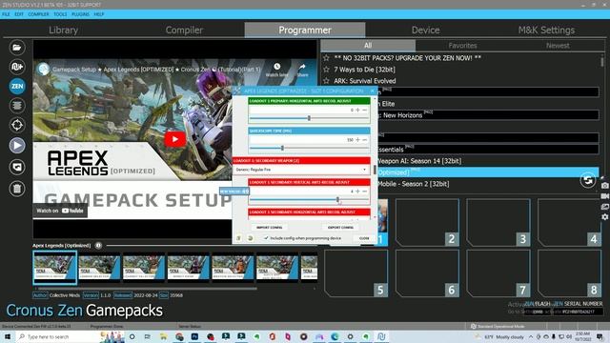This screenshot has height=343, width=610.
Task: Select the first Apex Legends preview thumbnail
Action: pyautogui.click(x=55, y=268)
